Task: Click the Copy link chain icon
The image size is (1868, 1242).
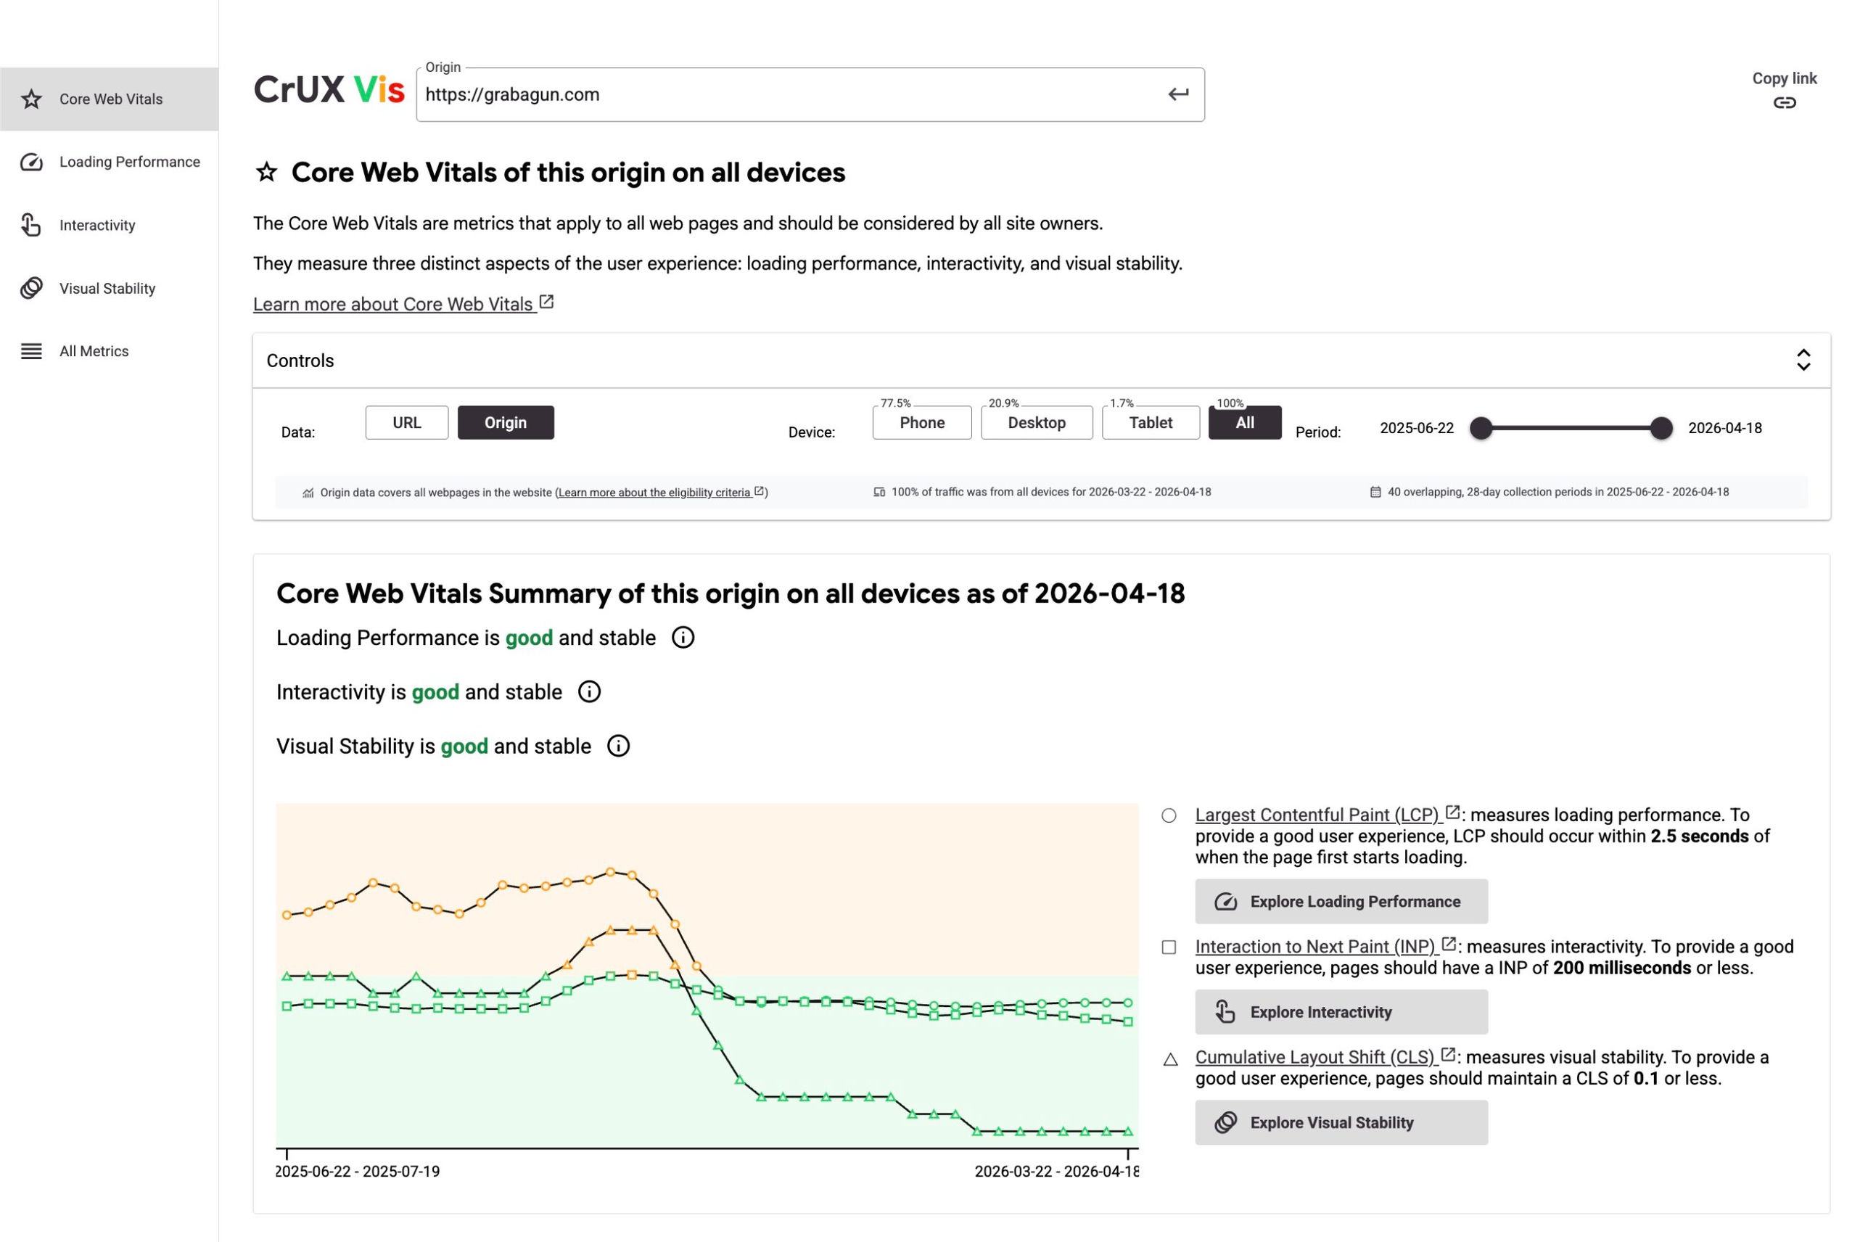Action: (1785, 103)
